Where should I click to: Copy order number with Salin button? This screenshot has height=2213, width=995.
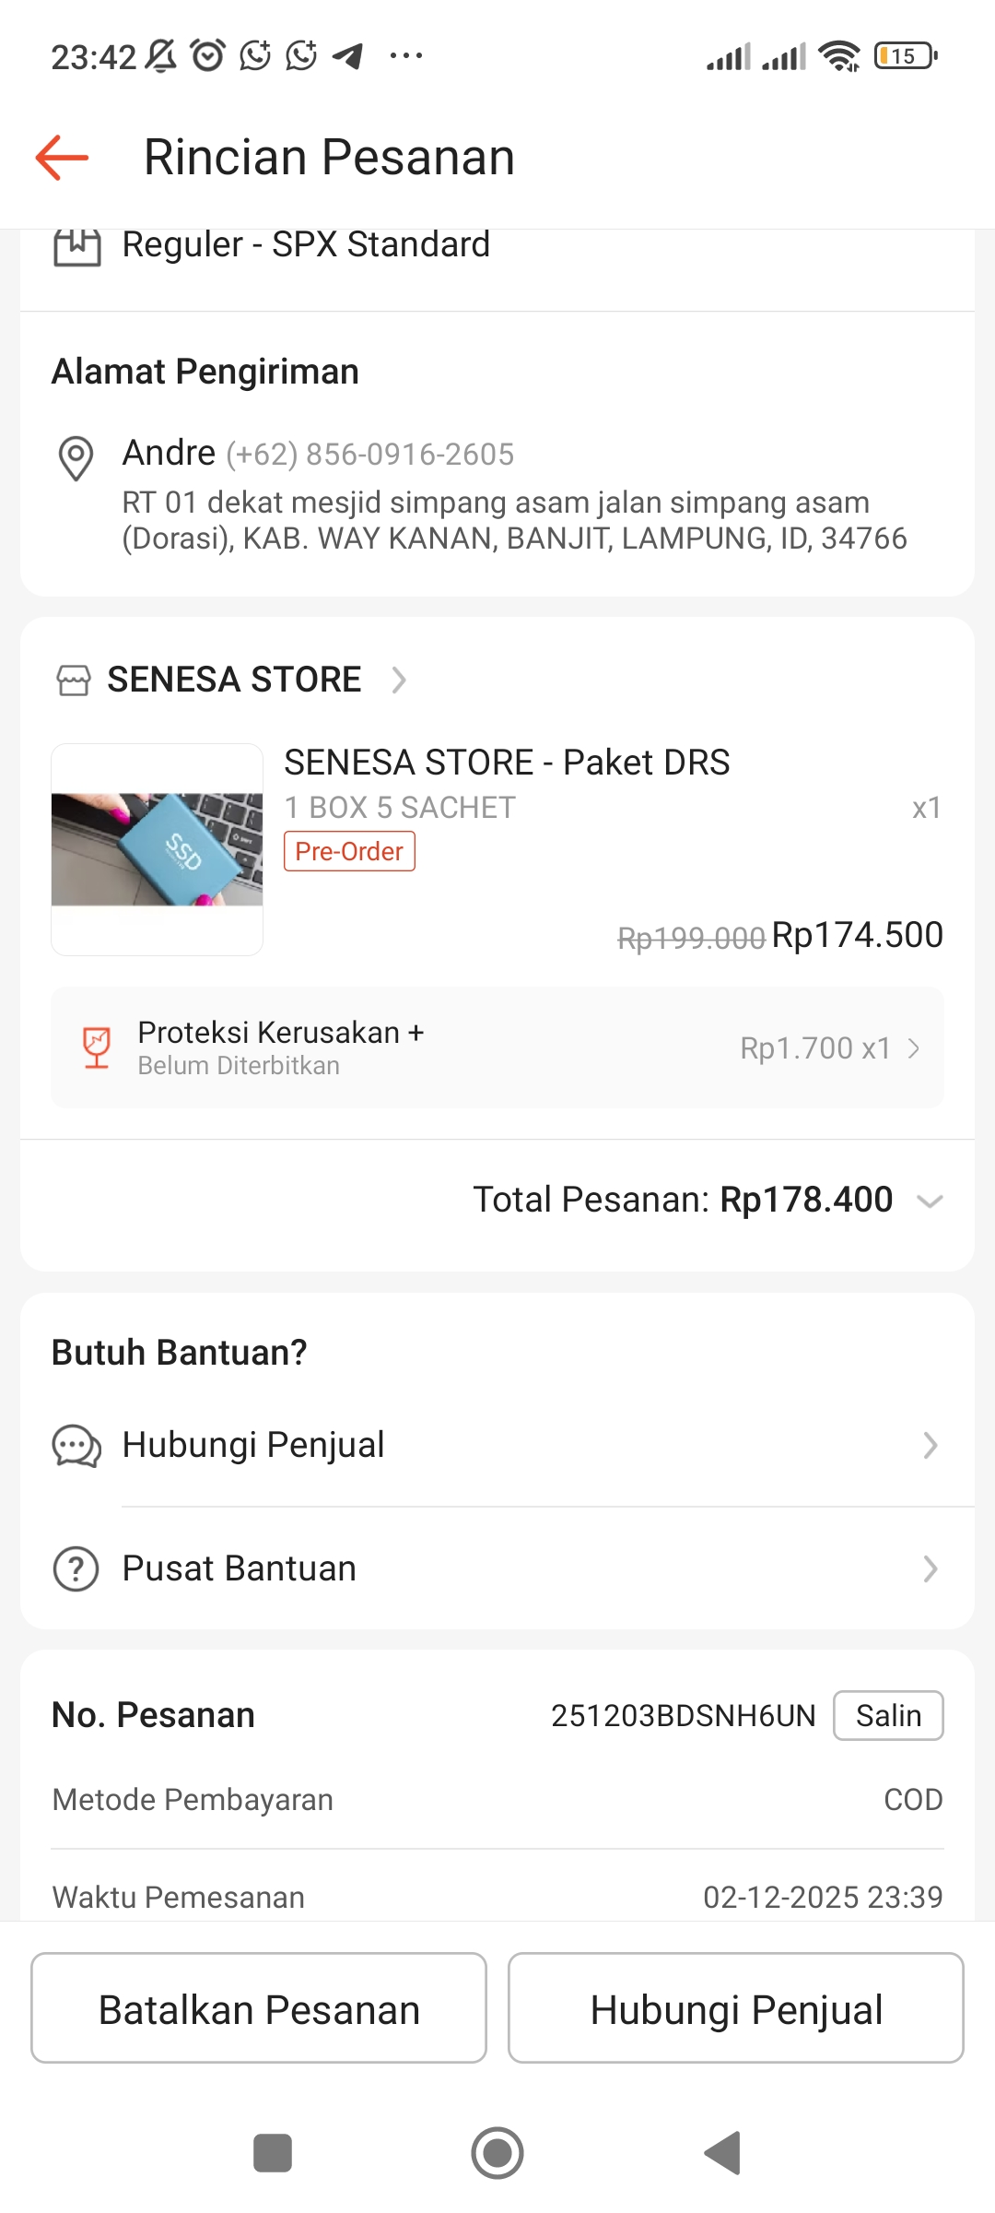click(888, 1715)
